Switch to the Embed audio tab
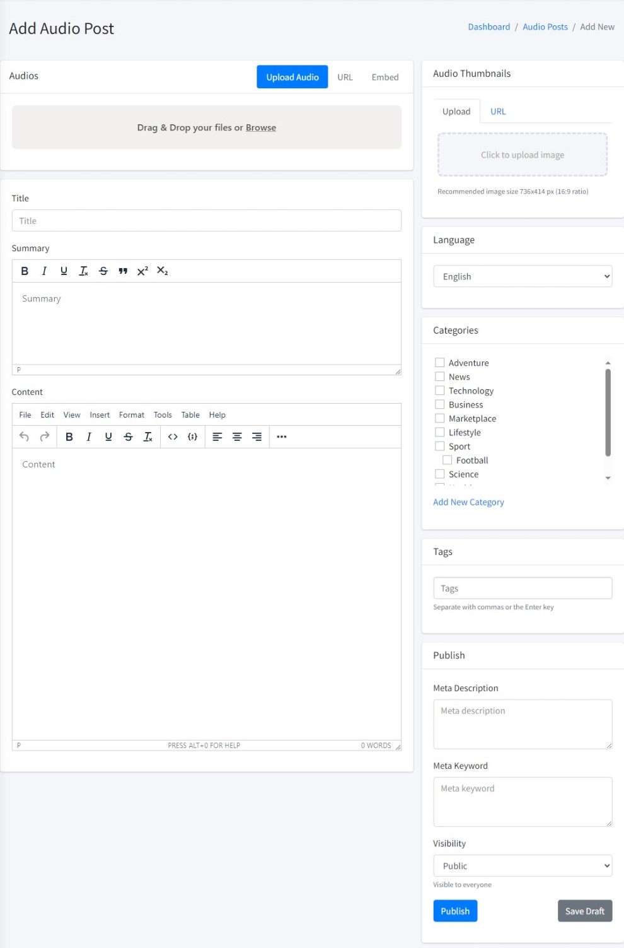624x948 pixels. tap(384, 77)
